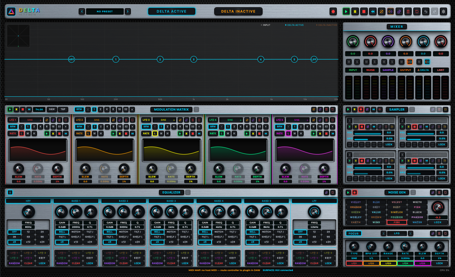Image resolution: width=455 pixels, height=277 pixels.
Task: Click the MODULATION MATRIX title button
Action: pyautogui.click(x=171, y=110)
